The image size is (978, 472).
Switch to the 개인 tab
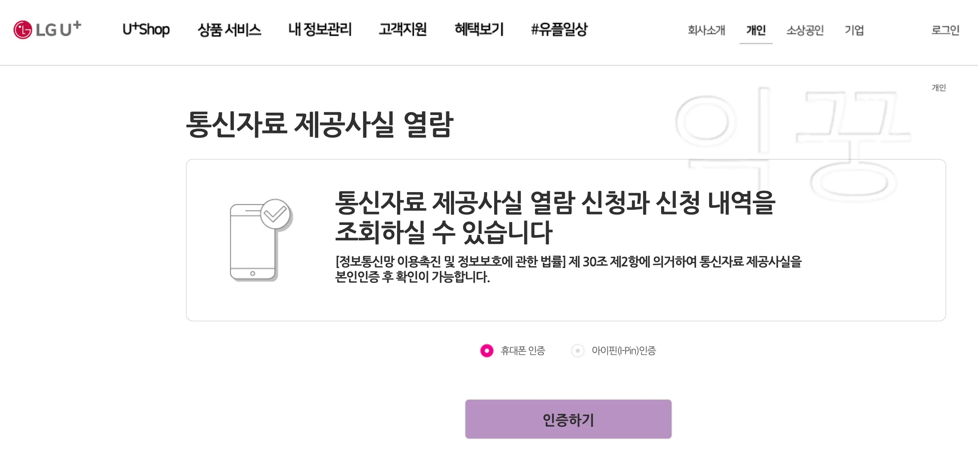pyautogui.click(x=756, y=30)
